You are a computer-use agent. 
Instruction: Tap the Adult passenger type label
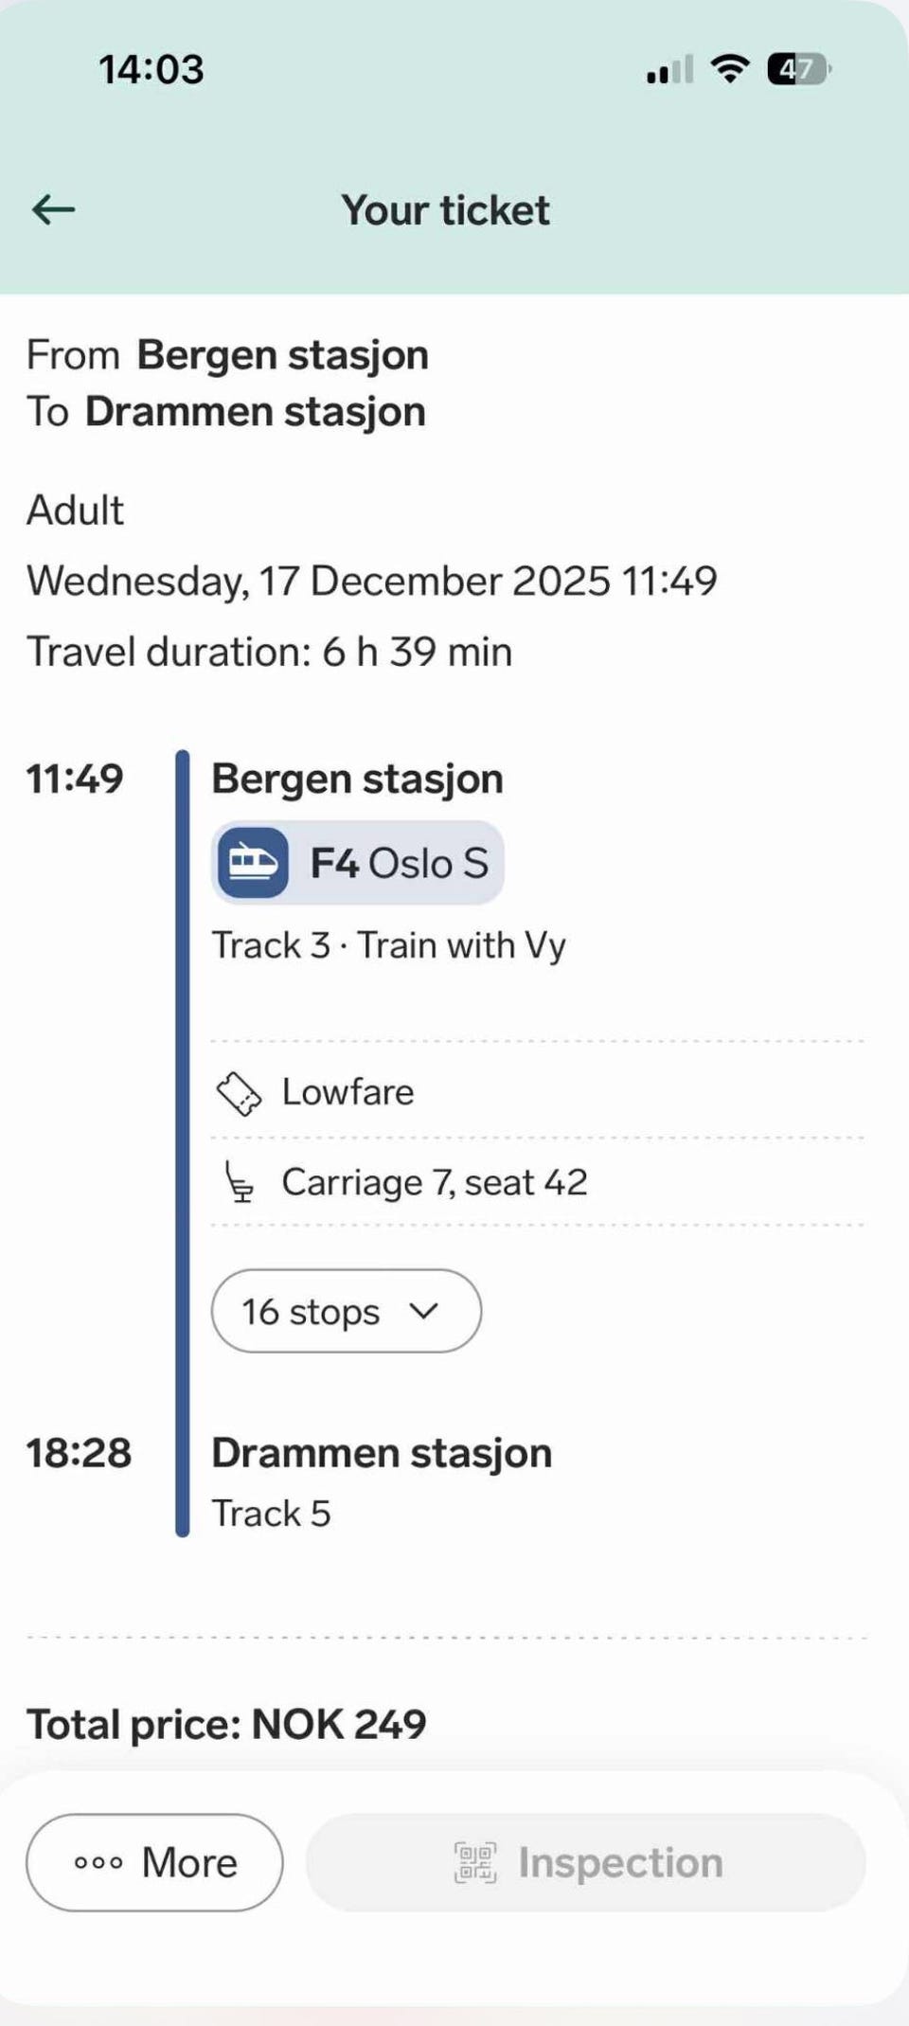point(76,510)
